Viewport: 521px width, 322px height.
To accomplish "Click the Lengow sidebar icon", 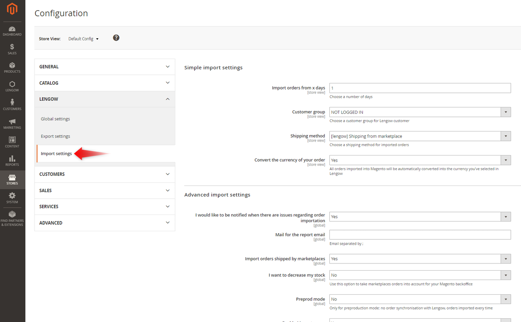I will (12, 85).
